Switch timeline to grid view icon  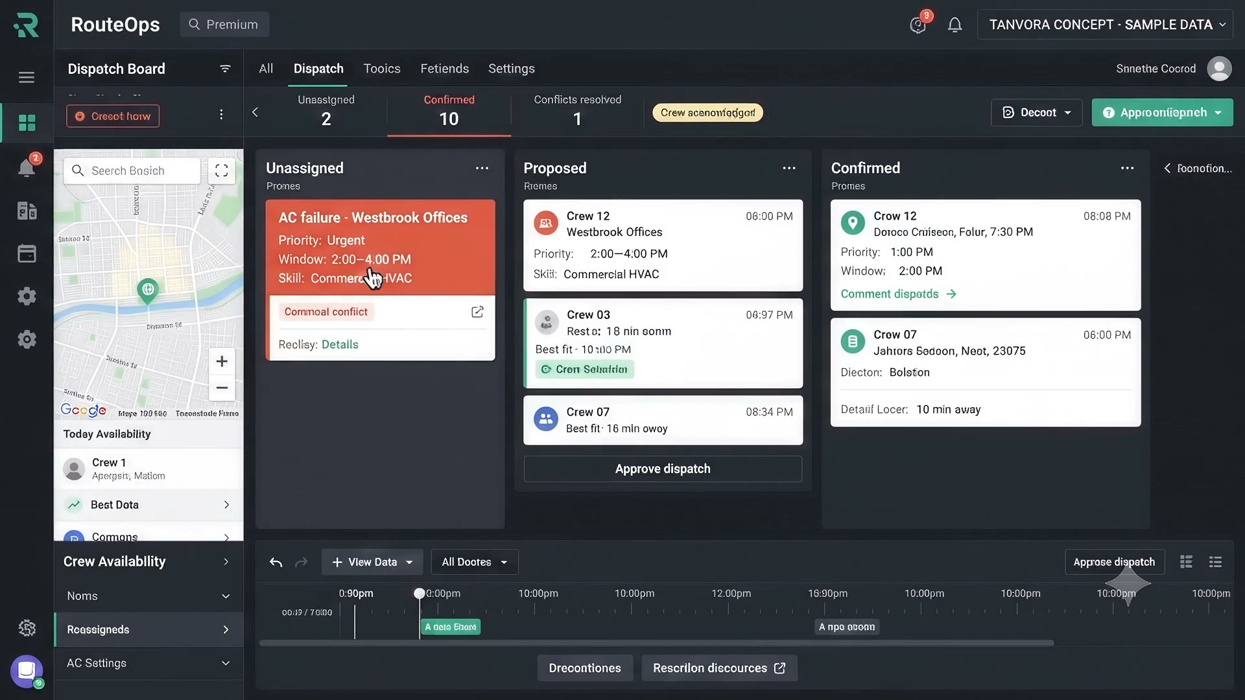pos(1186,562)
